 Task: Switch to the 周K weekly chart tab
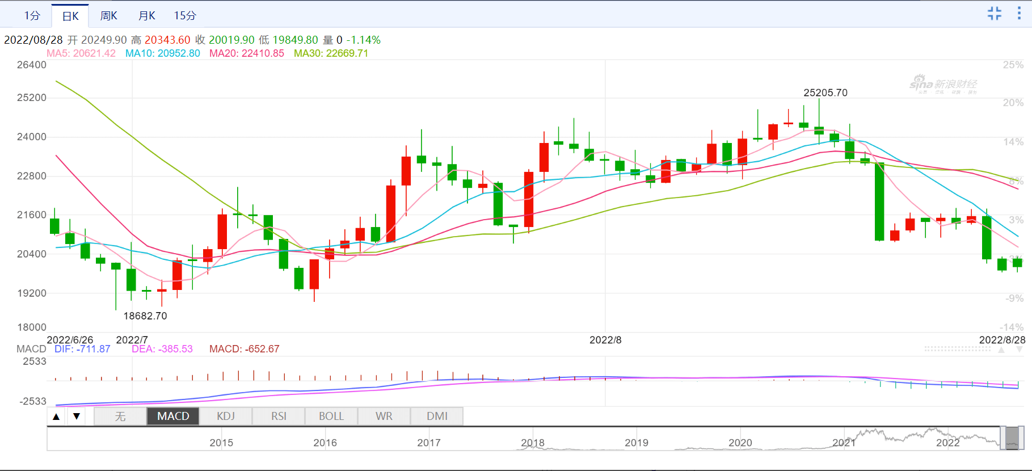pyautogui.click(x=108, y=16)
